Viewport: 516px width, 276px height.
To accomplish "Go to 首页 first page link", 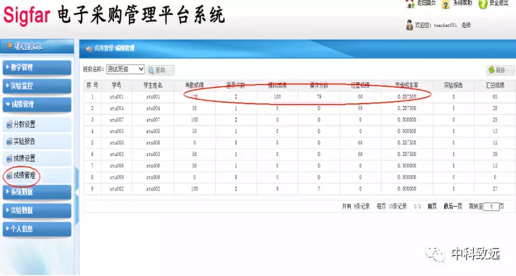I will pyautogui.click(x=432, y=207).
